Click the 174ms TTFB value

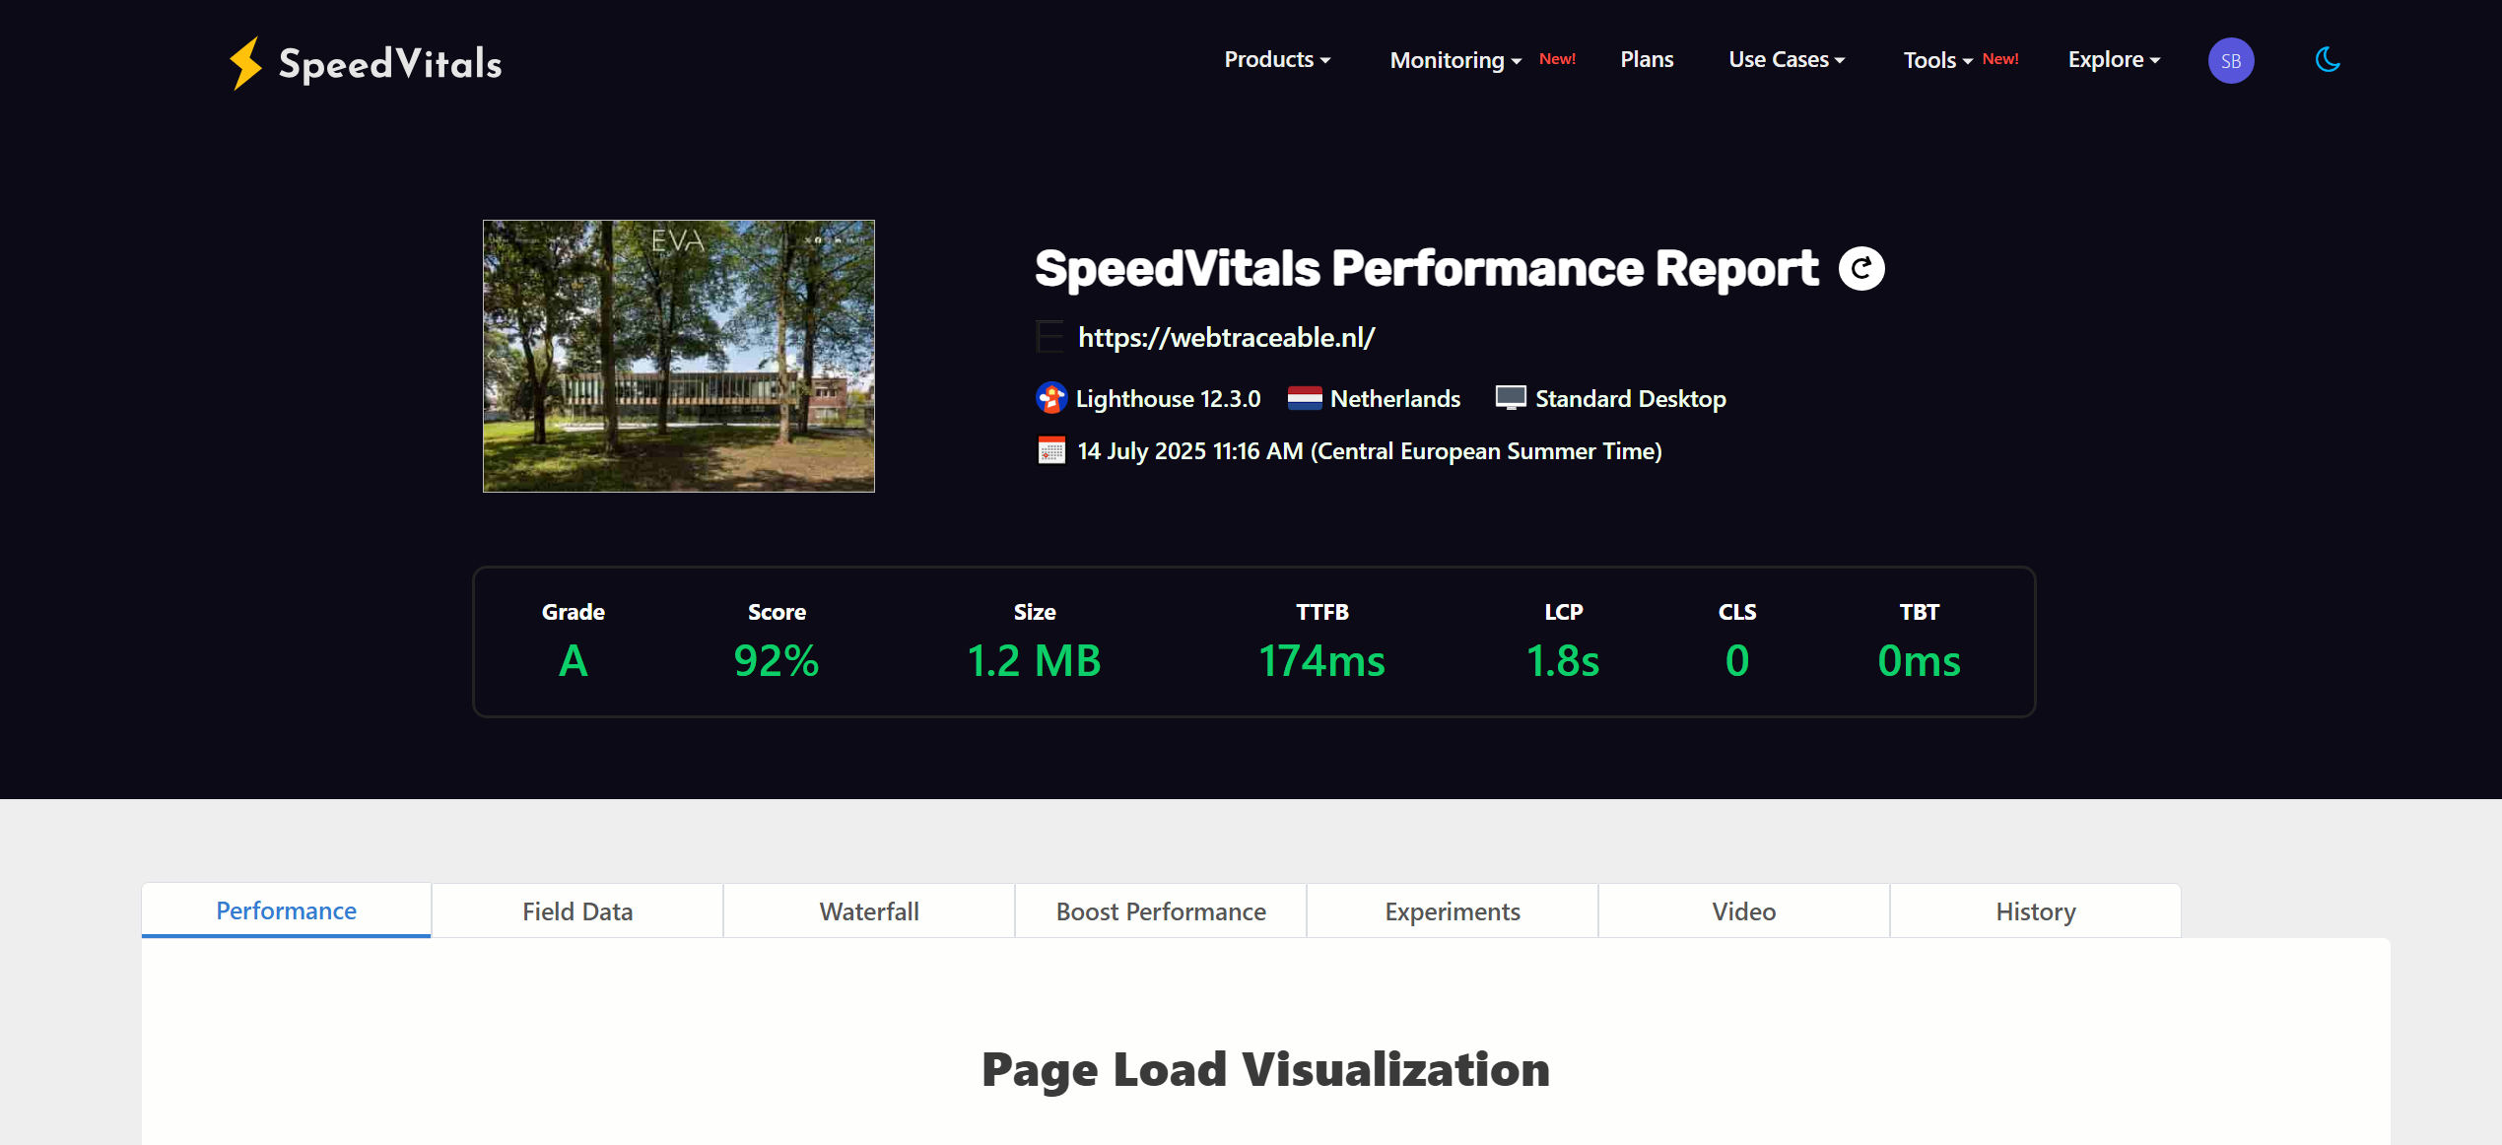click(1321, 660)
